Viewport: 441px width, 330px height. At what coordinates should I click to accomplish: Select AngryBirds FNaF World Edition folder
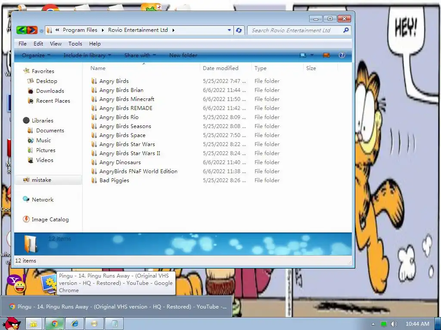pyautogui.click(x=138, y=171)
